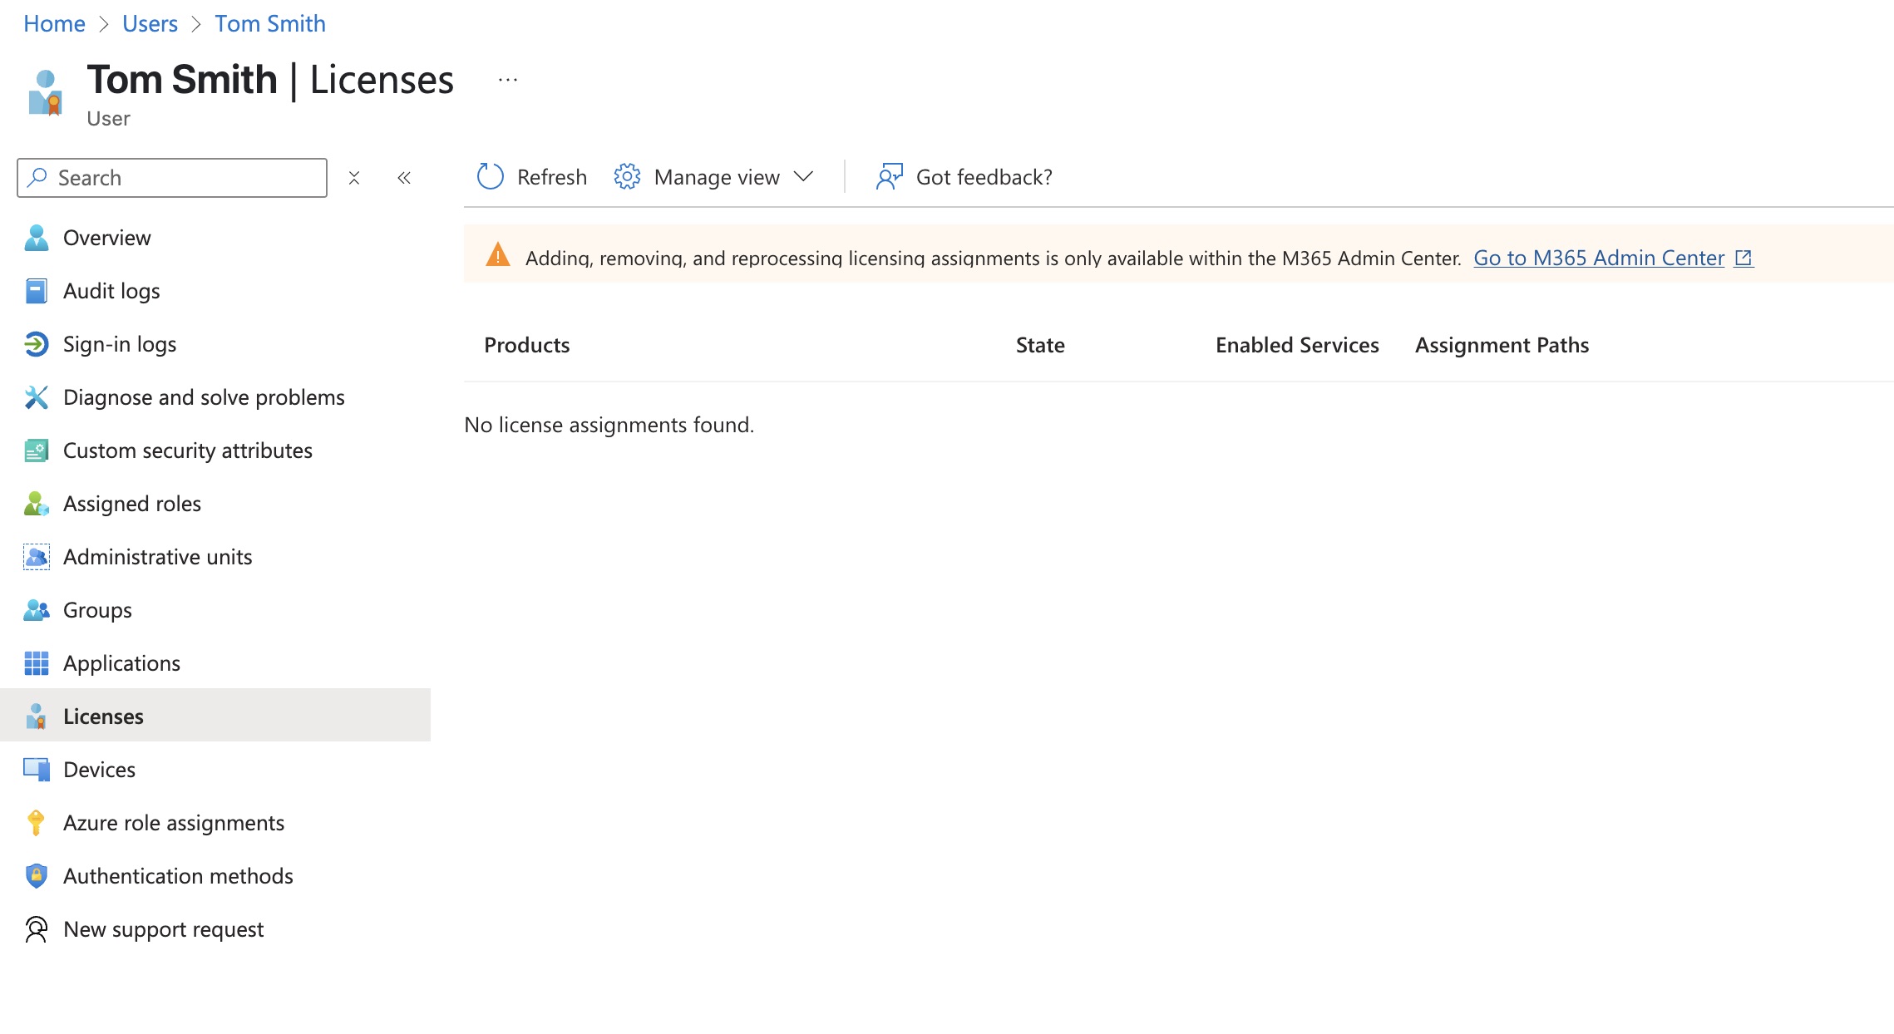Click the Assignment Paths column header
The height and width of the screenshot is (1034, 1894).
[1502, 345]
